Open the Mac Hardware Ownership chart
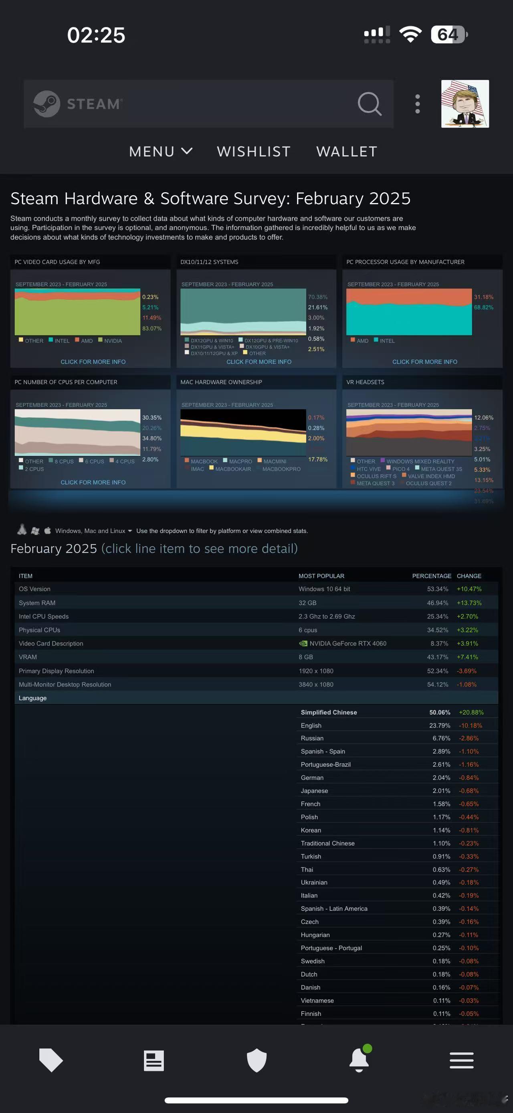Image resolution: width=513 pixels, height=1113 pixels. pyautogui.click(x=243, y=433)
